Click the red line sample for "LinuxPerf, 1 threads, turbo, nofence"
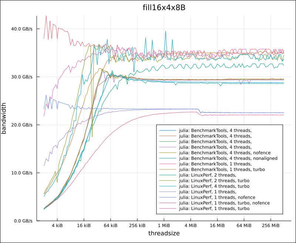Screen dimensions: 296x243 click(x=168, y=203)
